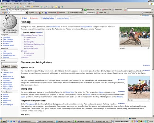Screen dimensions: 154x123
Task: Click the edit page toolbar icon
Action: pyautogui.click(x=52, y=7)
